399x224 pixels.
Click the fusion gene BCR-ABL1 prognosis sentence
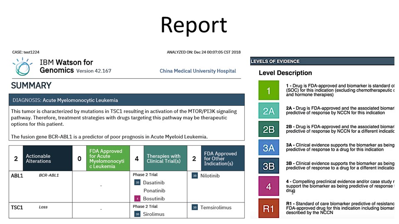109,136
